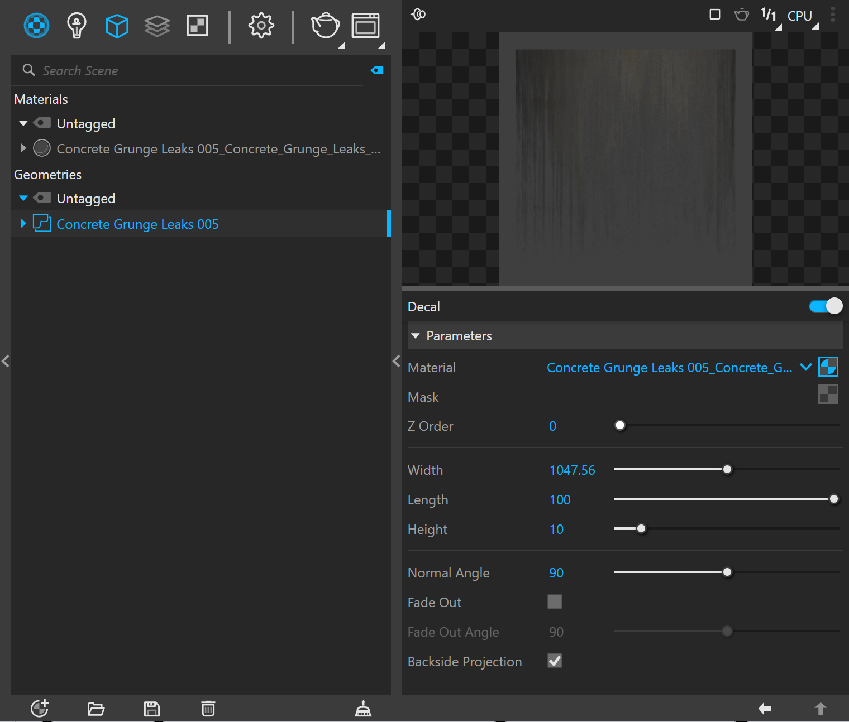Click the add asset icon
Screen dimensions: 849x722
[40, 709]
